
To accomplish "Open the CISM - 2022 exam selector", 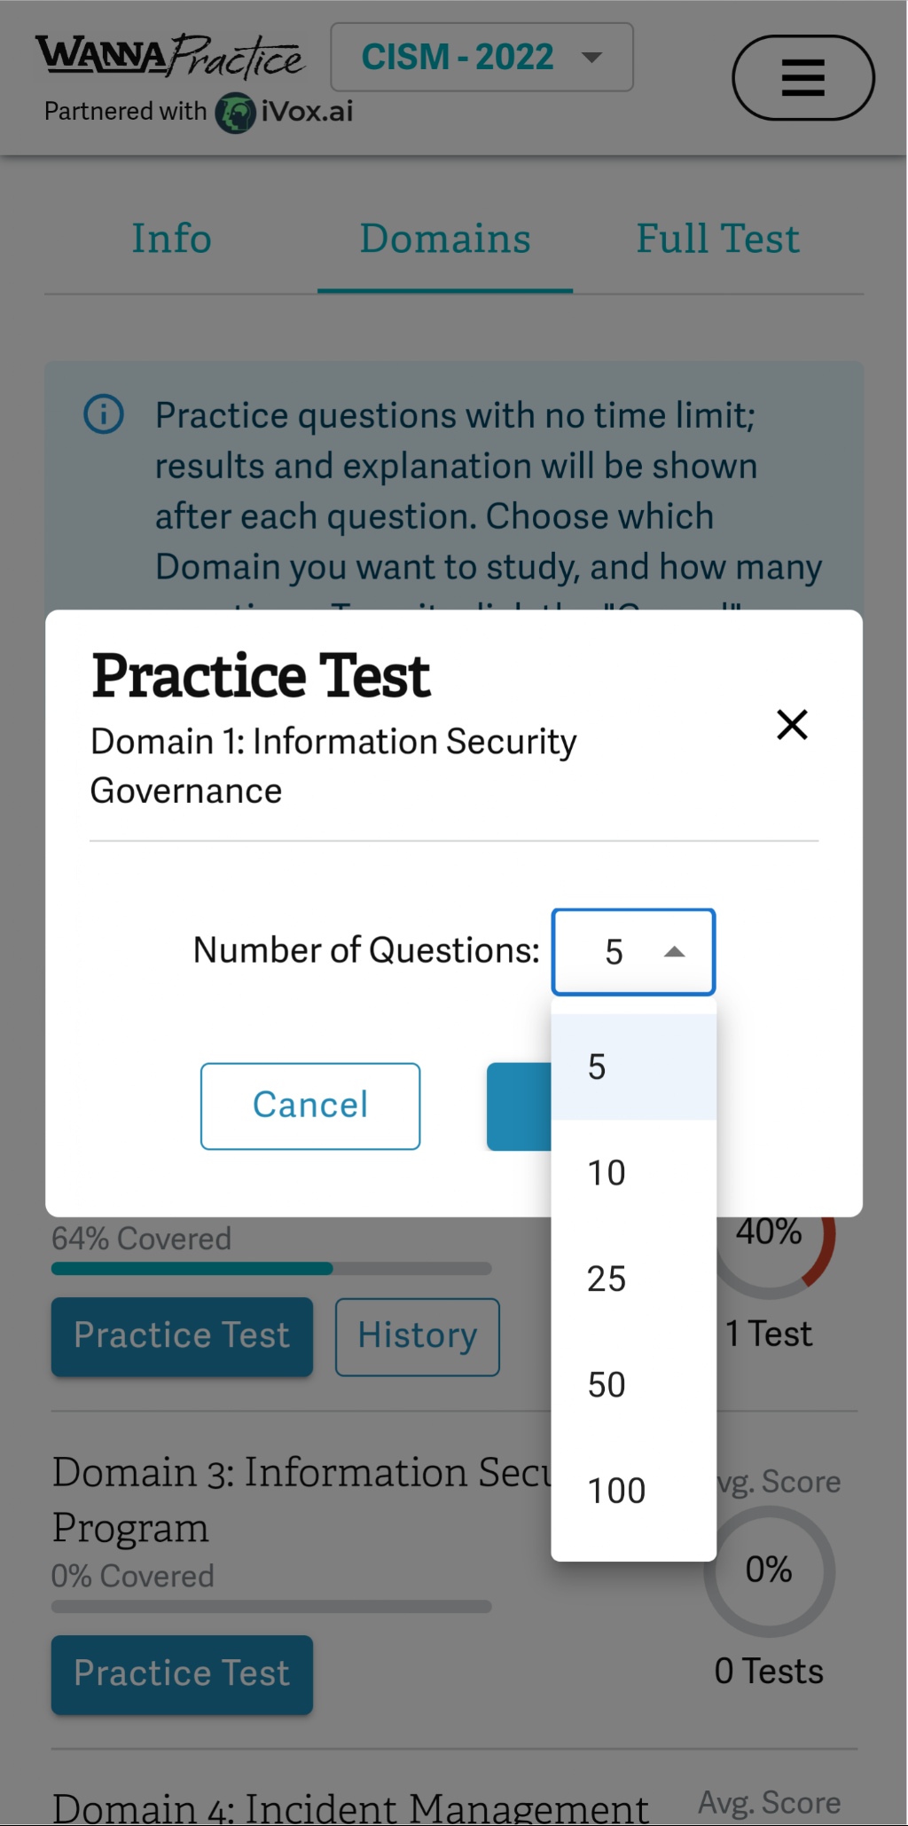I will (481, 57).
